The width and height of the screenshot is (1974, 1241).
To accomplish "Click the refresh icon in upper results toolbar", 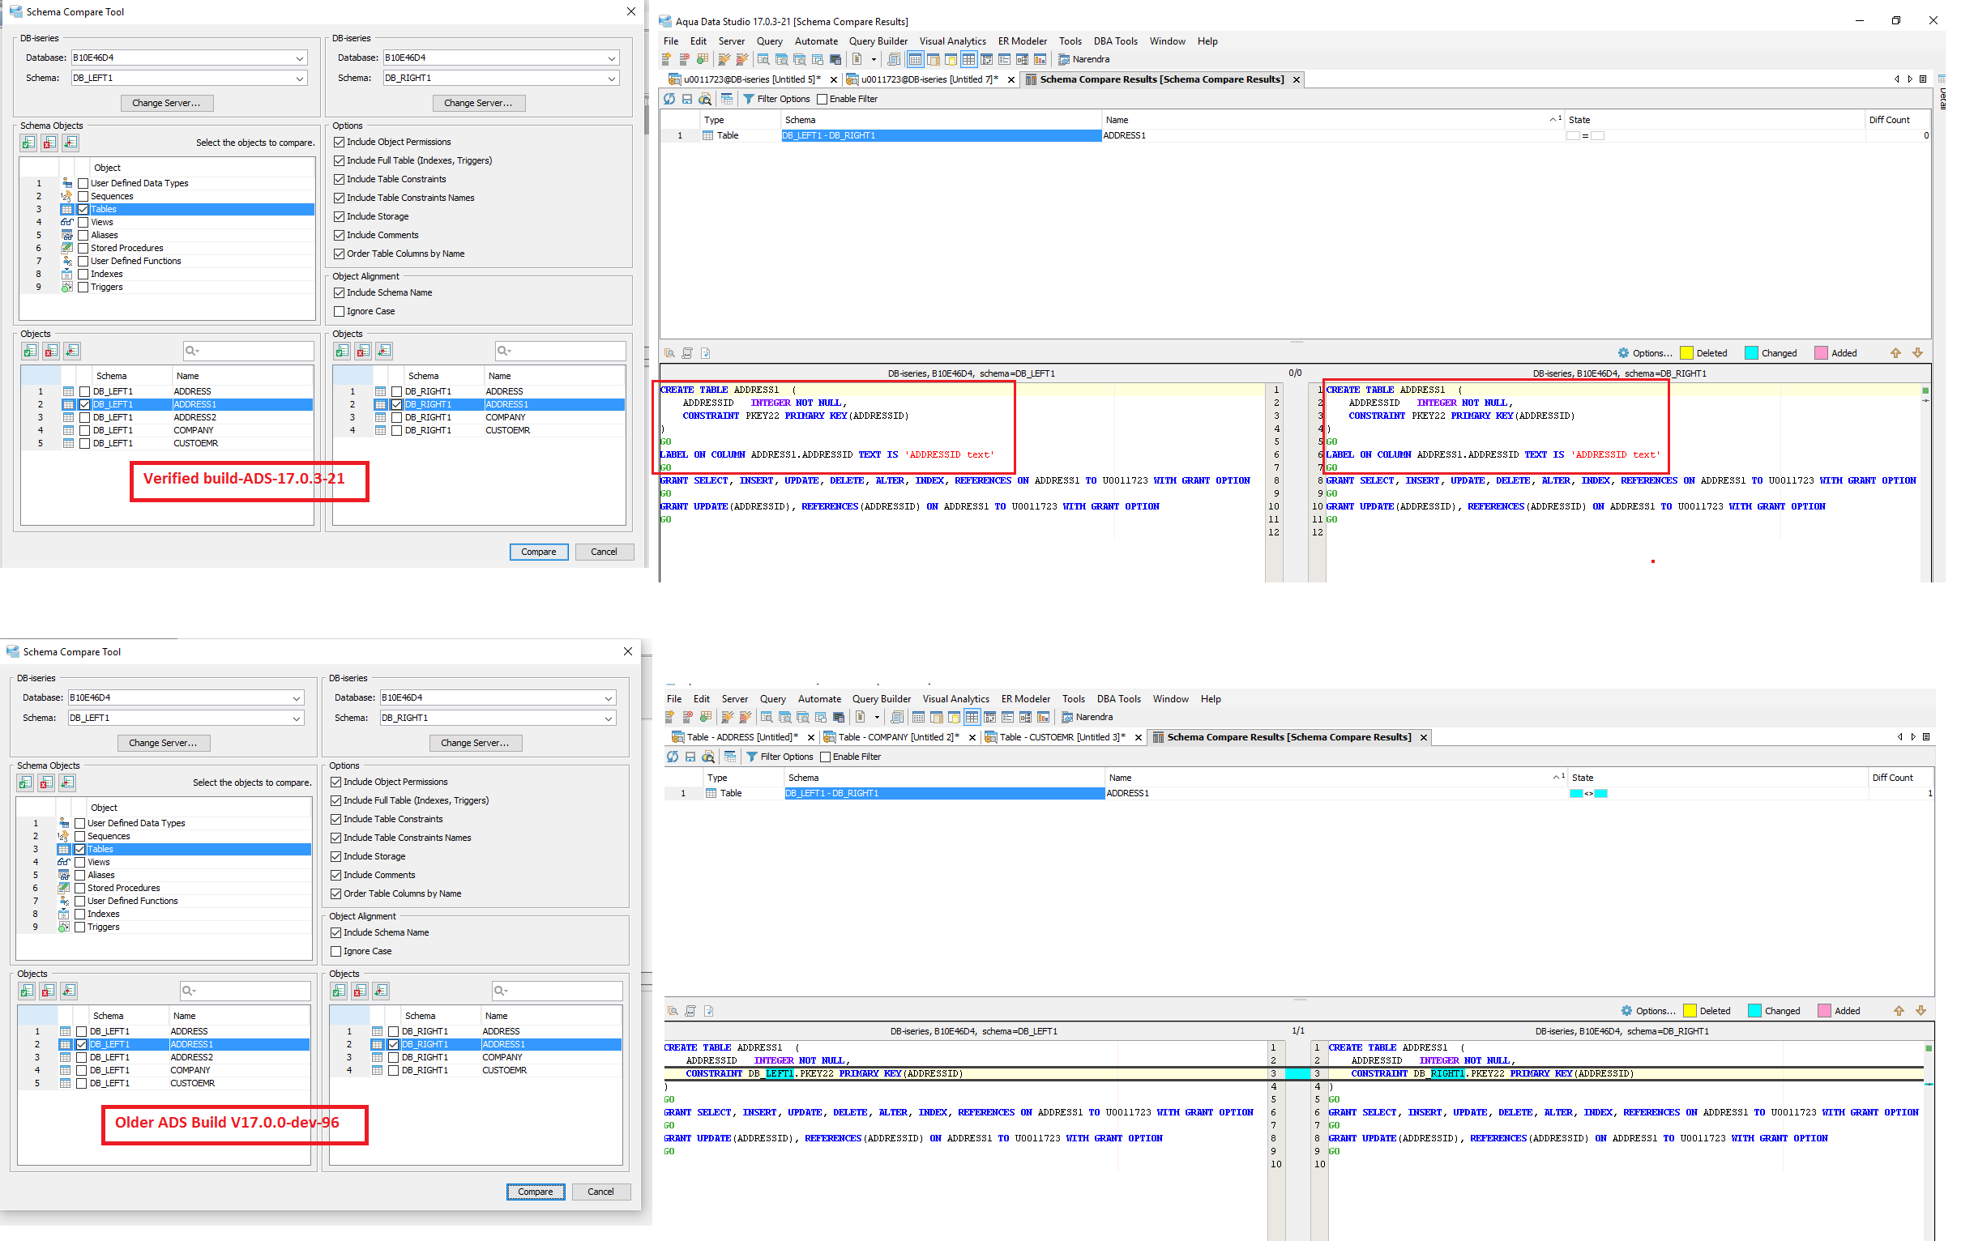I will click(x=669, y=99).
